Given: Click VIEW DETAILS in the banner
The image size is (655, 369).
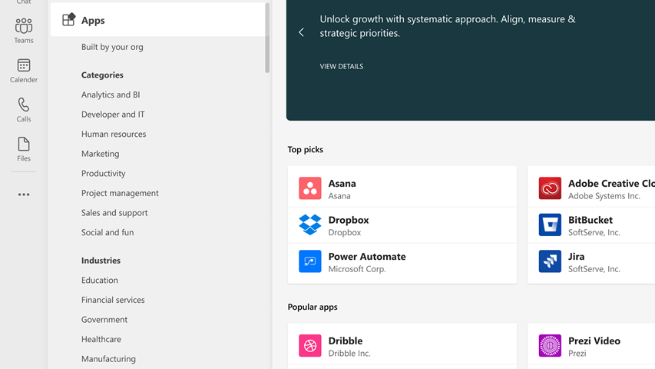Looking at the screenshot, I should tap(341, 66).
